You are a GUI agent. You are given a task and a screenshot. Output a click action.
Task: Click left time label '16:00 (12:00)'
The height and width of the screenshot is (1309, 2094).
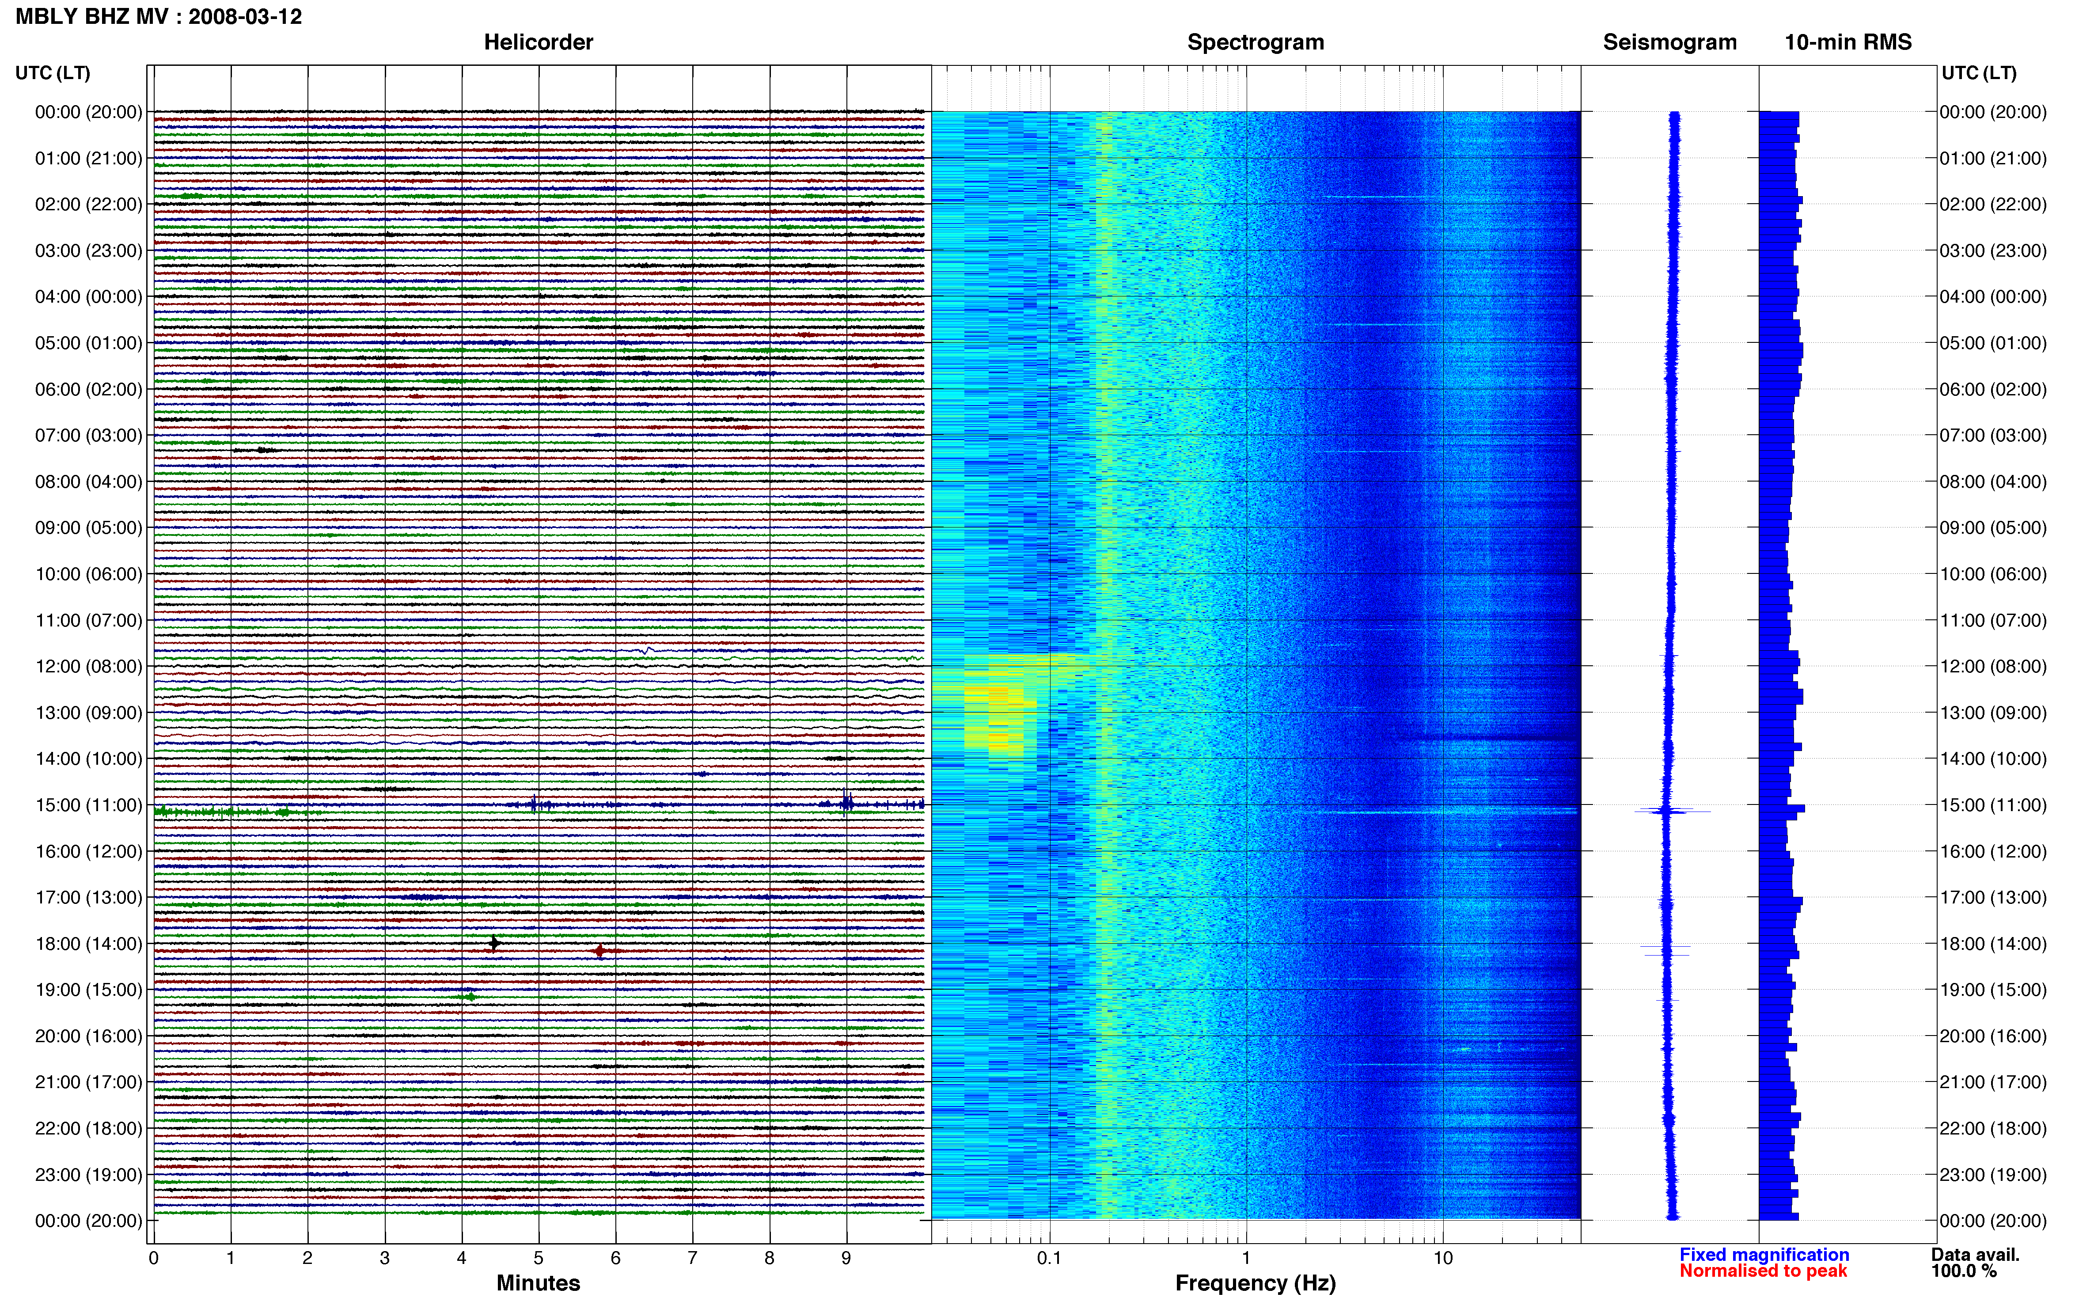click(x=88, y=852)
